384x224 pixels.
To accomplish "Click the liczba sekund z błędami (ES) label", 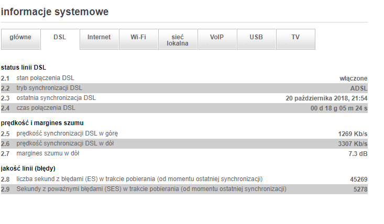I will 139,179.
